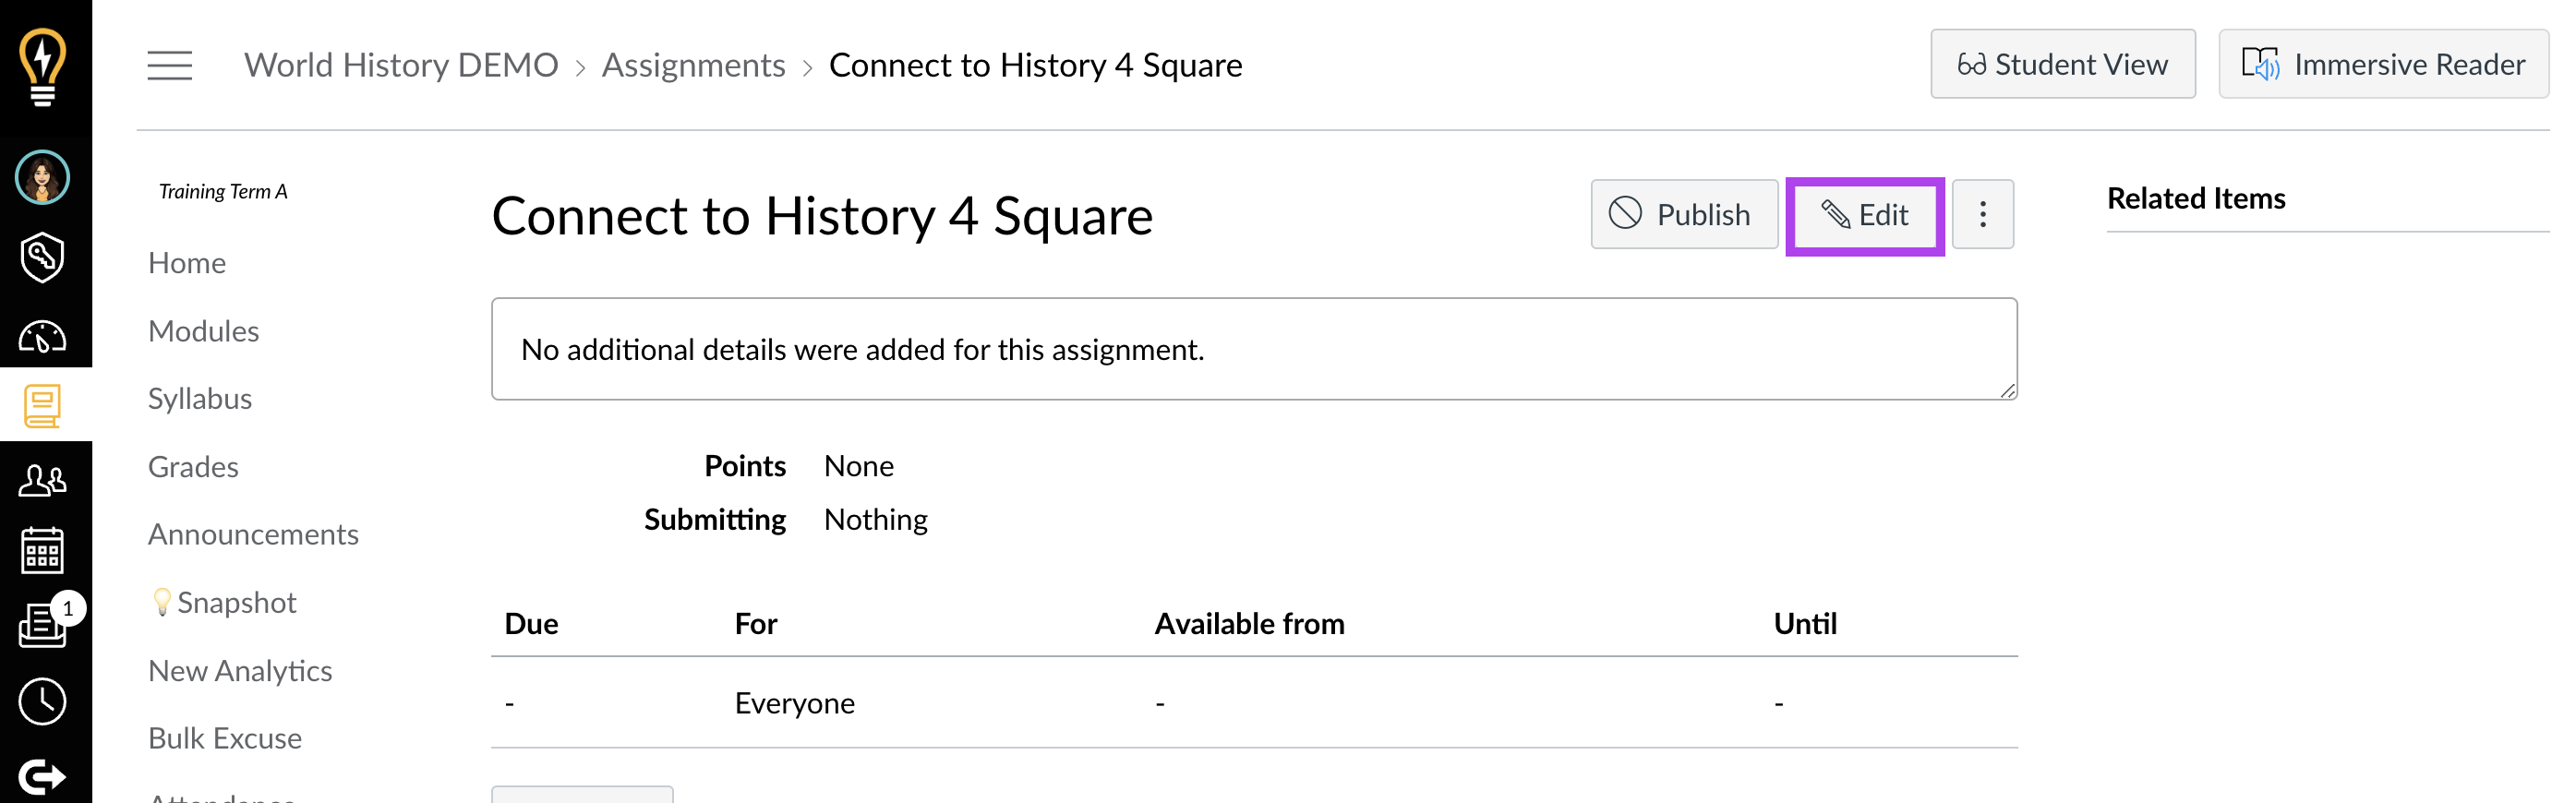Open the Admin shield icon
The image size is (2576, 803).
42,258
